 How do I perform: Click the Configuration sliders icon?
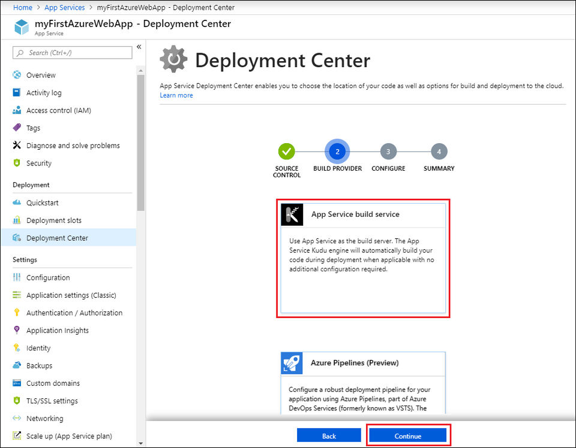[17, 277]
